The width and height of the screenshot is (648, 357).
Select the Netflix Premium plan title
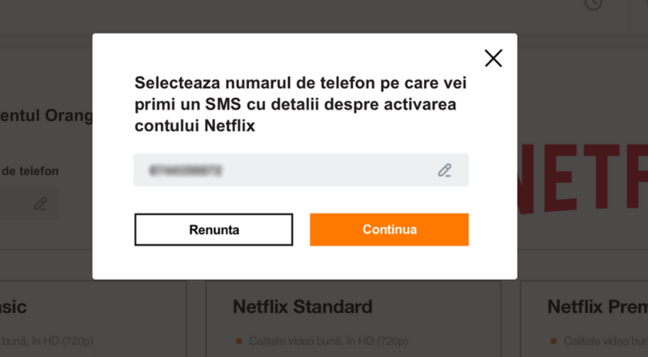pyautogui.click(x=597, y=307)
